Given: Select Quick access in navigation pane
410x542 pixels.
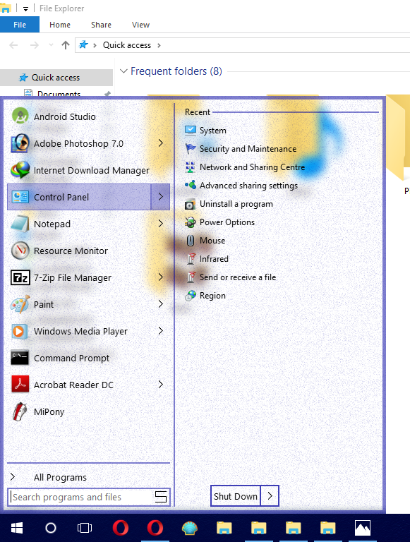Looking at the screenshot, I should pos(56,78).
